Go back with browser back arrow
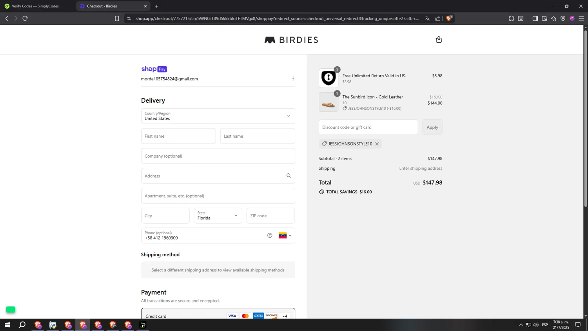Image resolution: width=588 pixels, height=331 pixels. (7, 18)
